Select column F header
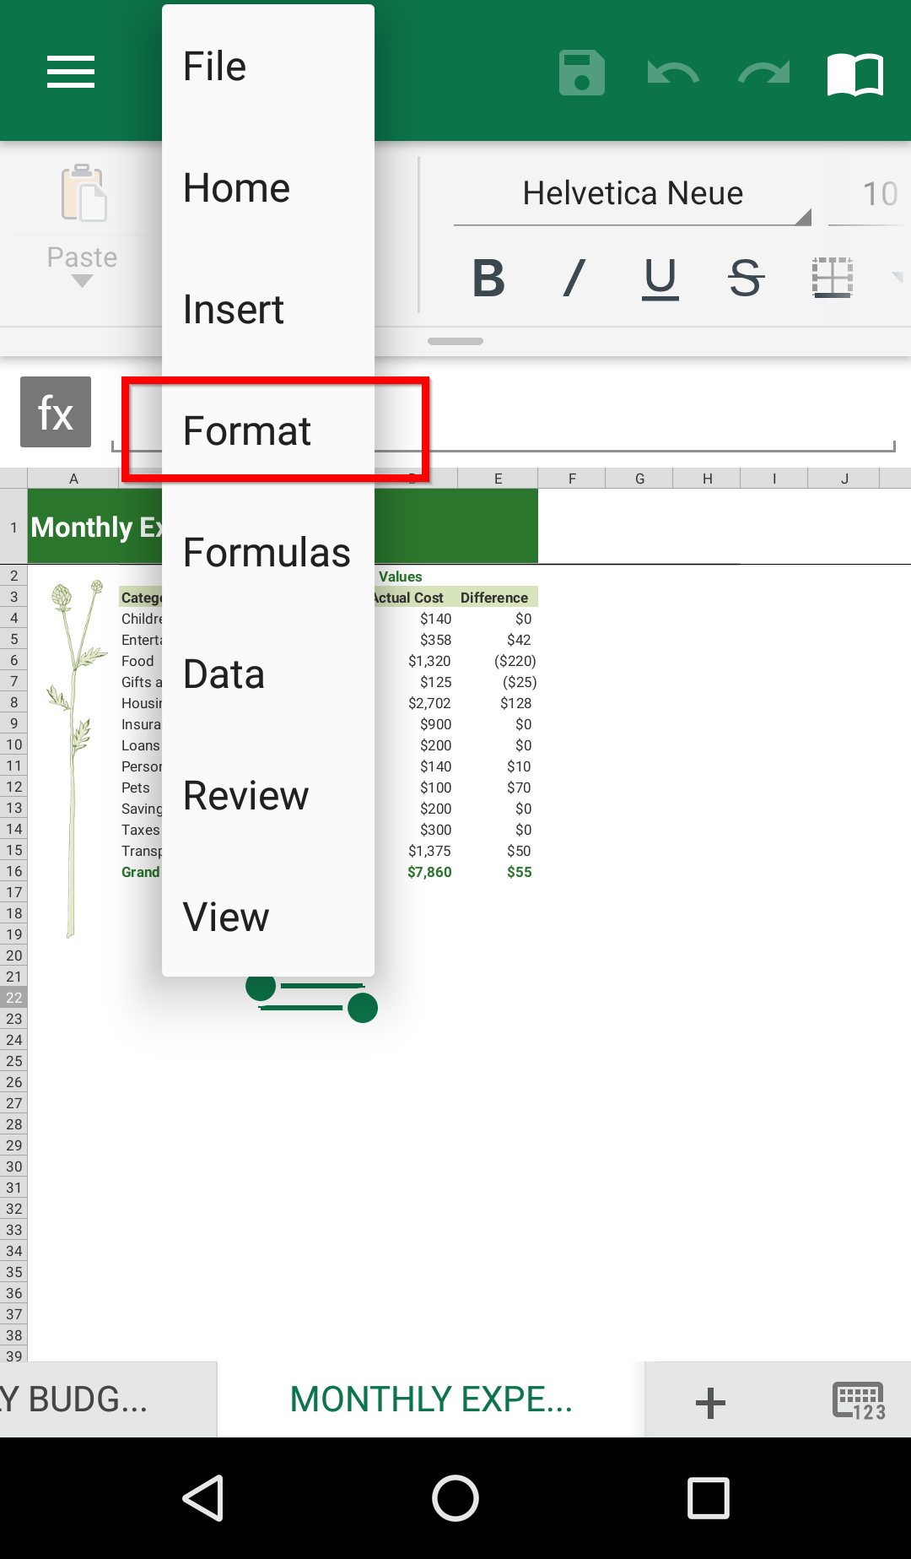Image resolution: width=911 pixels, height=1559 pixels. point(572,479)
